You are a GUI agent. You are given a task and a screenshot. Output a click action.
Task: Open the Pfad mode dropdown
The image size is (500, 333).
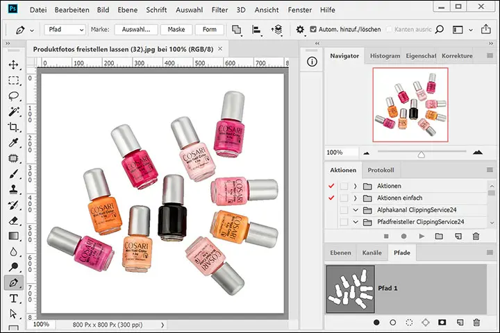pos(65,30)
